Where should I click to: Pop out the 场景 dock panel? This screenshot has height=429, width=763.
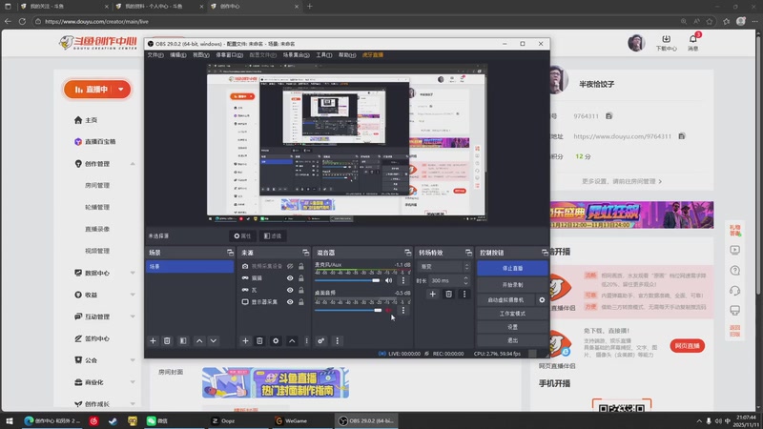(230, 253)
